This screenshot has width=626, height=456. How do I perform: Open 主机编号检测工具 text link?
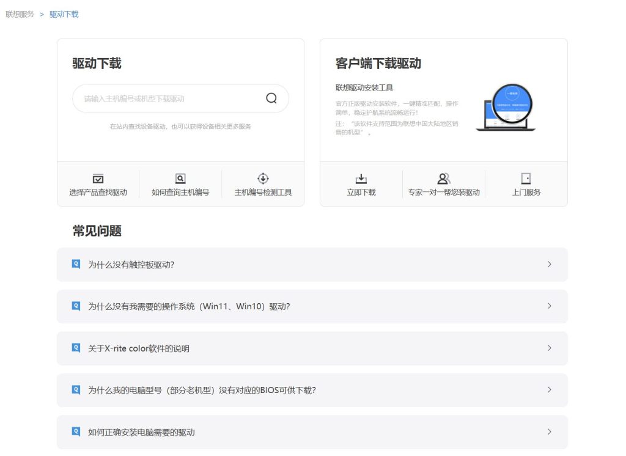point(263,193)
